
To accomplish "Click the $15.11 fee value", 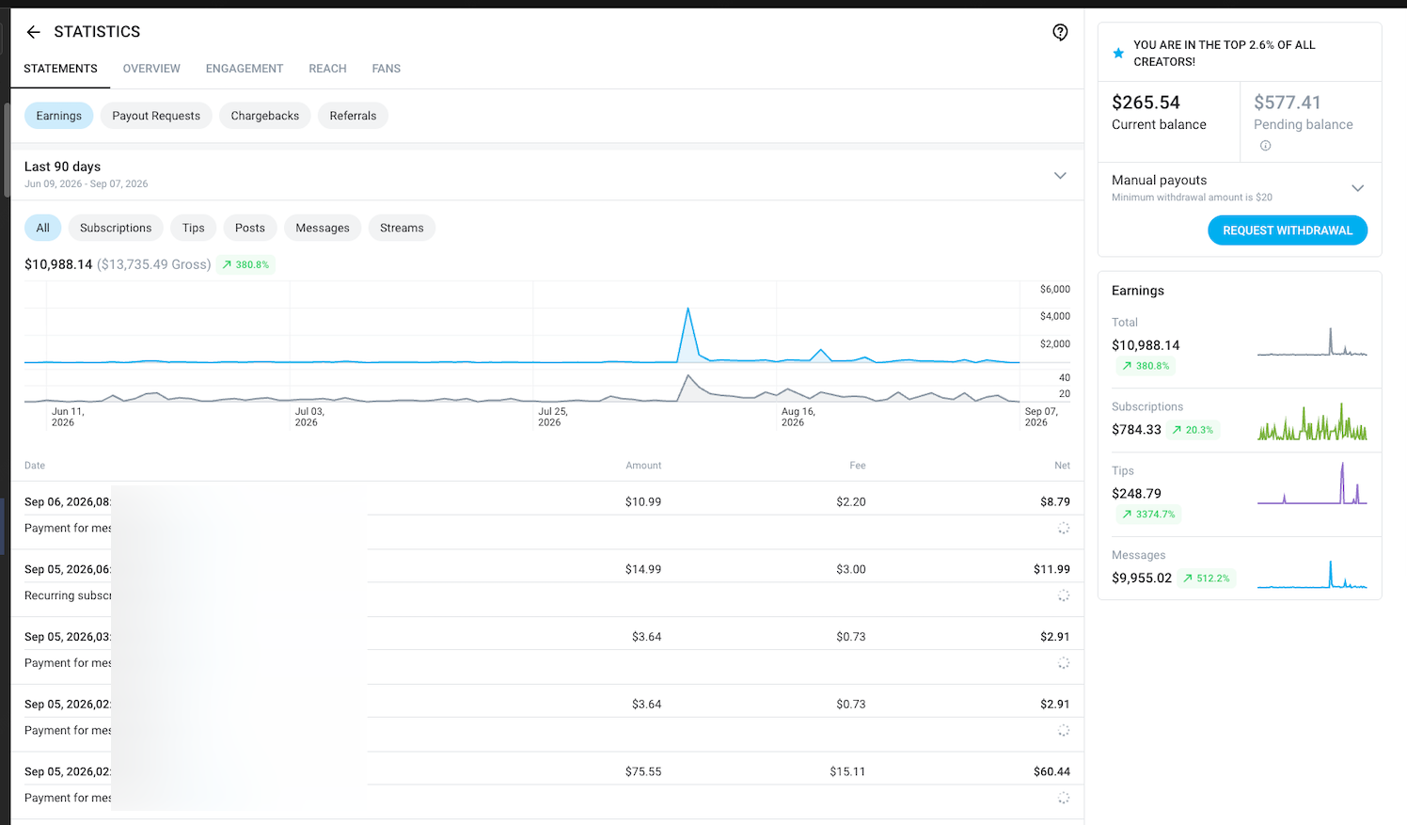I will (847, 771).
